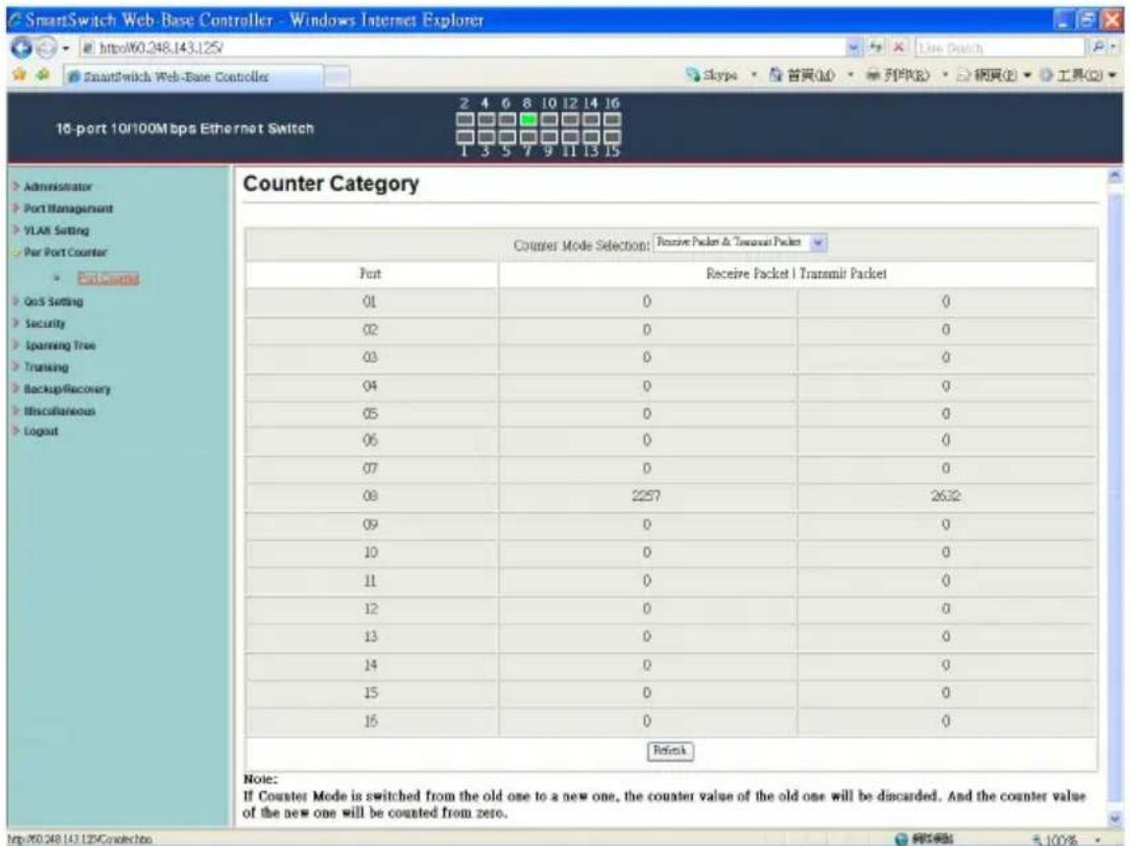The image size is (1130, 846).
Task: Select port 2 indicator on switch diagram
Action: point(465,120)
